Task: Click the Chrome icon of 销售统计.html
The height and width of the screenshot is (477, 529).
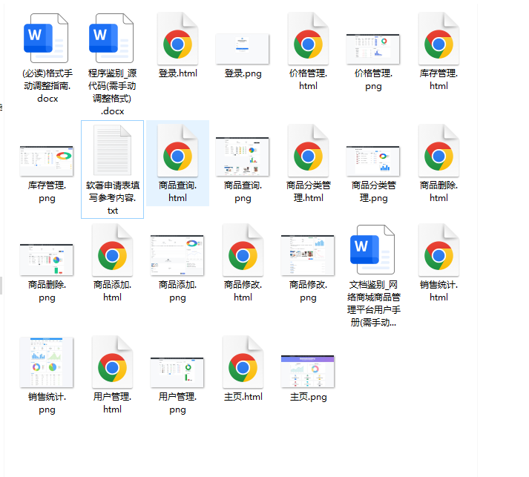Action: tap(438, 250)
